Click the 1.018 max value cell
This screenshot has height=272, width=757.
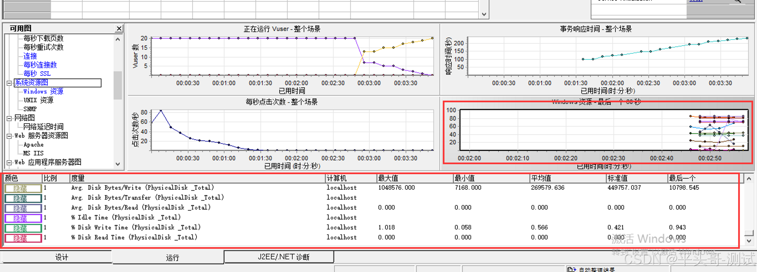pos(386,228)
